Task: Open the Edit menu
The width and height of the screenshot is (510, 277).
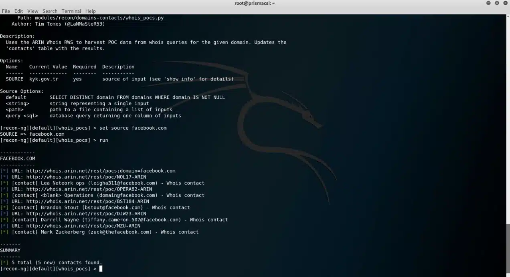Action: pos(18,11)
